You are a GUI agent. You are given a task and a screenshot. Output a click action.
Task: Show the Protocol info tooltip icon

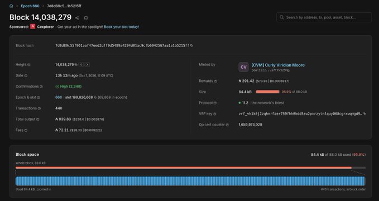215,103
